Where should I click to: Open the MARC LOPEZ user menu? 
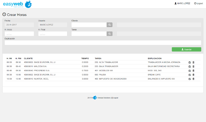(x=182, y=4)
